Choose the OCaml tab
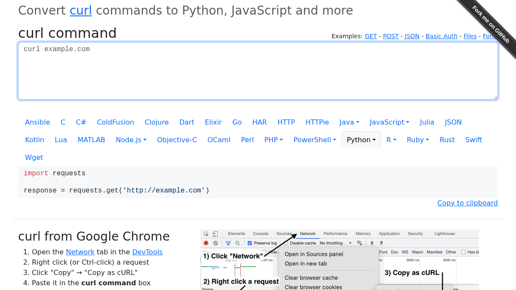This screenshot has height=290, width=516. pyautogui.click(x=219, y=140)
